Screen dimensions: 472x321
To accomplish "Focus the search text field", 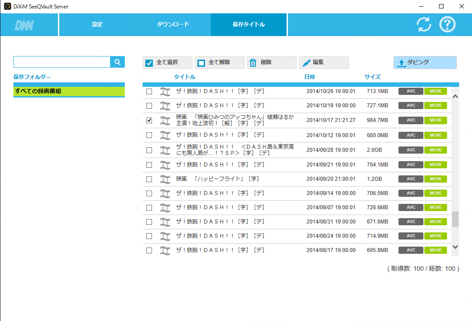I will pos(62,62).
